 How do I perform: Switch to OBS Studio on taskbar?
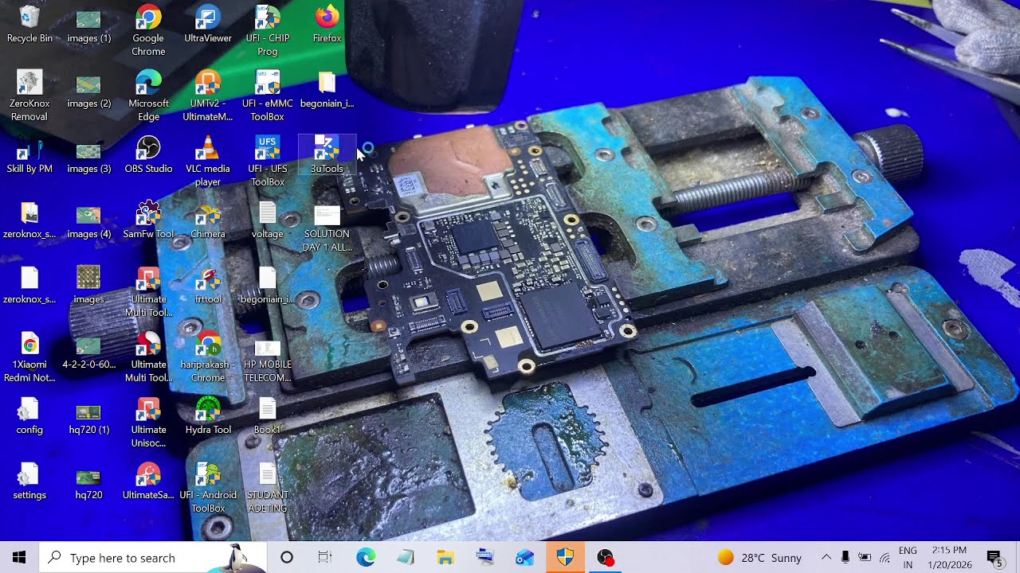[605, 557]
